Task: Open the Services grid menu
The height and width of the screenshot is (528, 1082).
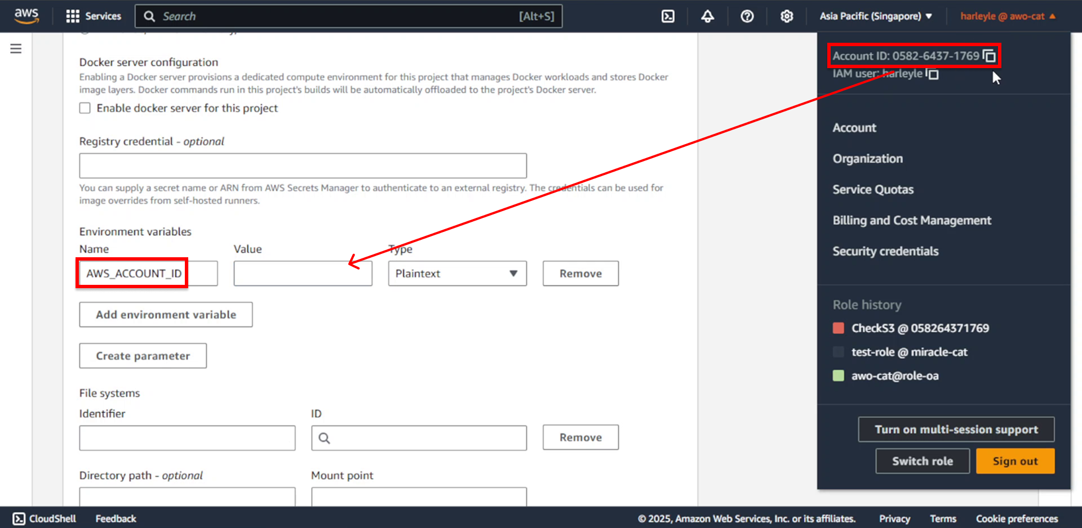Action: click(73, 16)
